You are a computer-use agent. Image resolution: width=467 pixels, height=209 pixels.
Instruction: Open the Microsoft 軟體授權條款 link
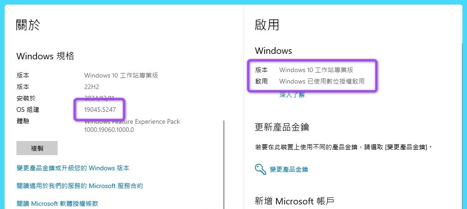57,204
